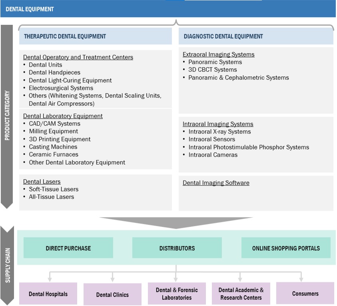Screen dimensions: 337x306
Task: Select Dental & Forensic Laboratories box
Action: (x=177, y=294)
